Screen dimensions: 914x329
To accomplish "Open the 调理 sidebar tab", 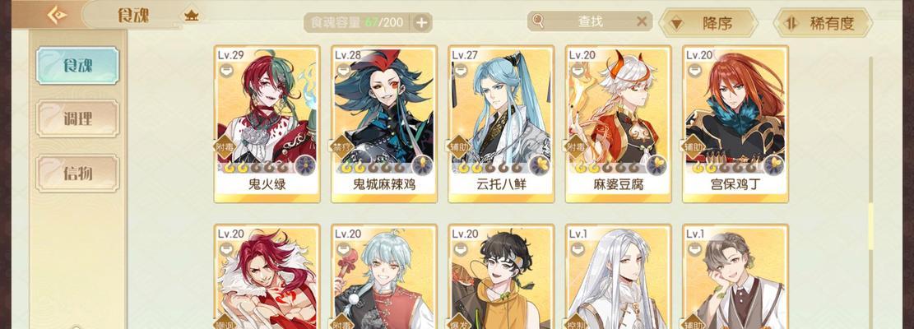I will coord(77,118).
